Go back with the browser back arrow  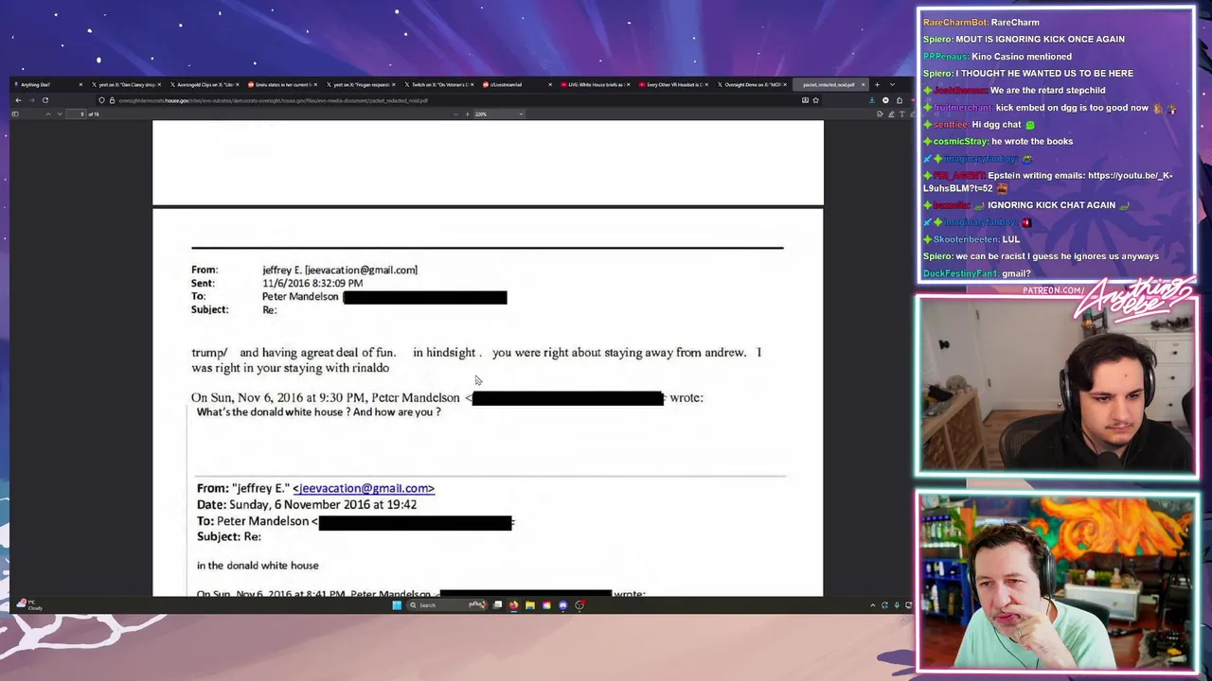pyautogui.click(x=18, y=100)
